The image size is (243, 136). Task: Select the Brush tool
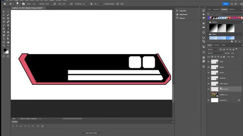tap(3, 25)
